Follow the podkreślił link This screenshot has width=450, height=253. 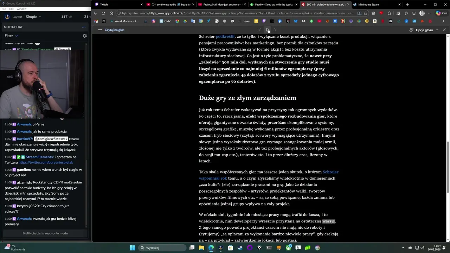tap(225, 37)
